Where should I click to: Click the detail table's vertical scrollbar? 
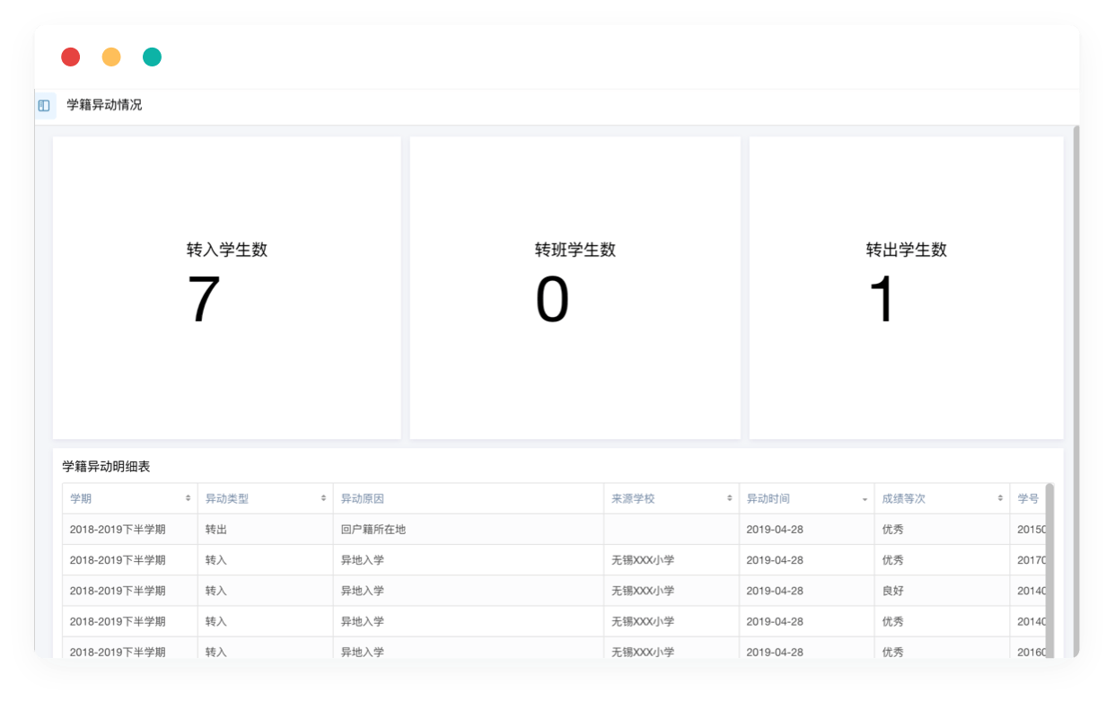pos(1049,566)
